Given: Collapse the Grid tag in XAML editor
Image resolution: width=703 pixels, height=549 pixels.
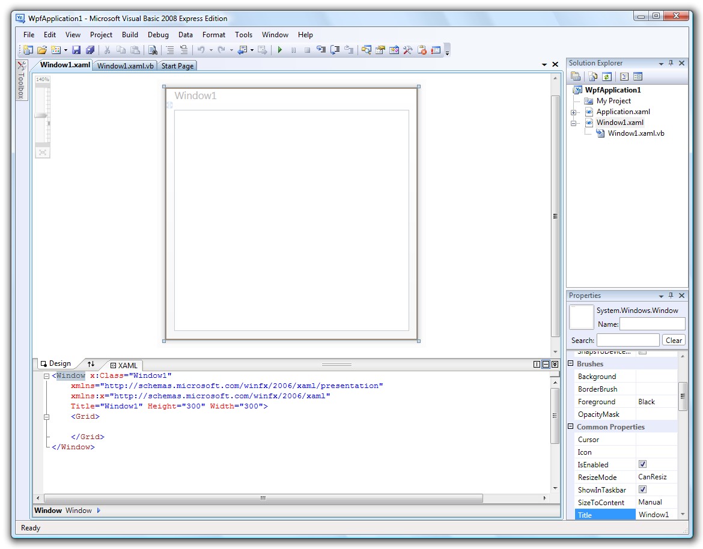Looking at the screenshot, I should (46, 417).
